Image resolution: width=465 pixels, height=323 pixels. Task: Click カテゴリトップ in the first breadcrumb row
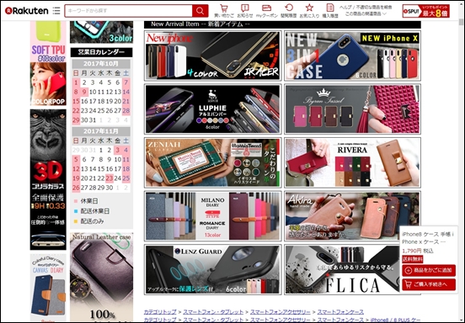tap(160, 312)
